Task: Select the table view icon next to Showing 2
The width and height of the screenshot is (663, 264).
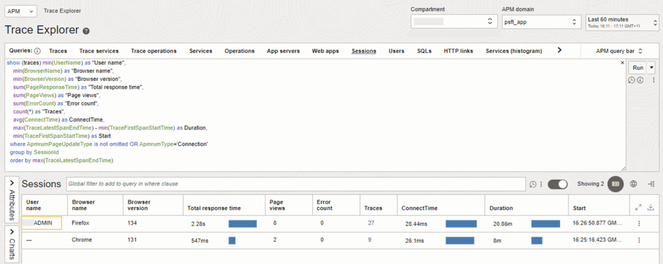Action: point(615,184)
